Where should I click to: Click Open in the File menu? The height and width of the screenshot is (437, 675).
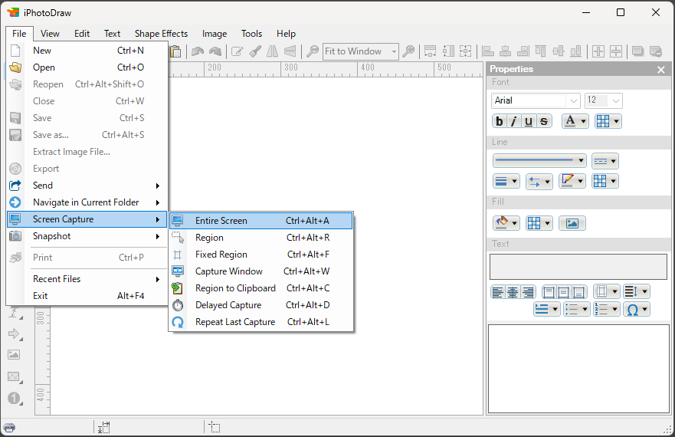point(87,67)
